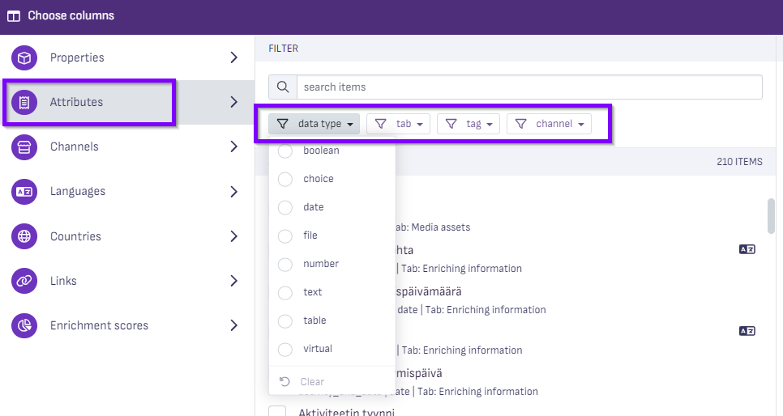783x416 pixels.
Task: Open the channel filter dropdown
Action: pos(549,124)
